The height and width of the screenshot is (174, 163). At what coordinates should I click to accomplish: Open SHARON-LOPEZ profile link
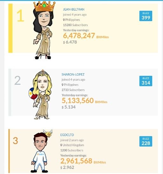(x=73, y=75)
